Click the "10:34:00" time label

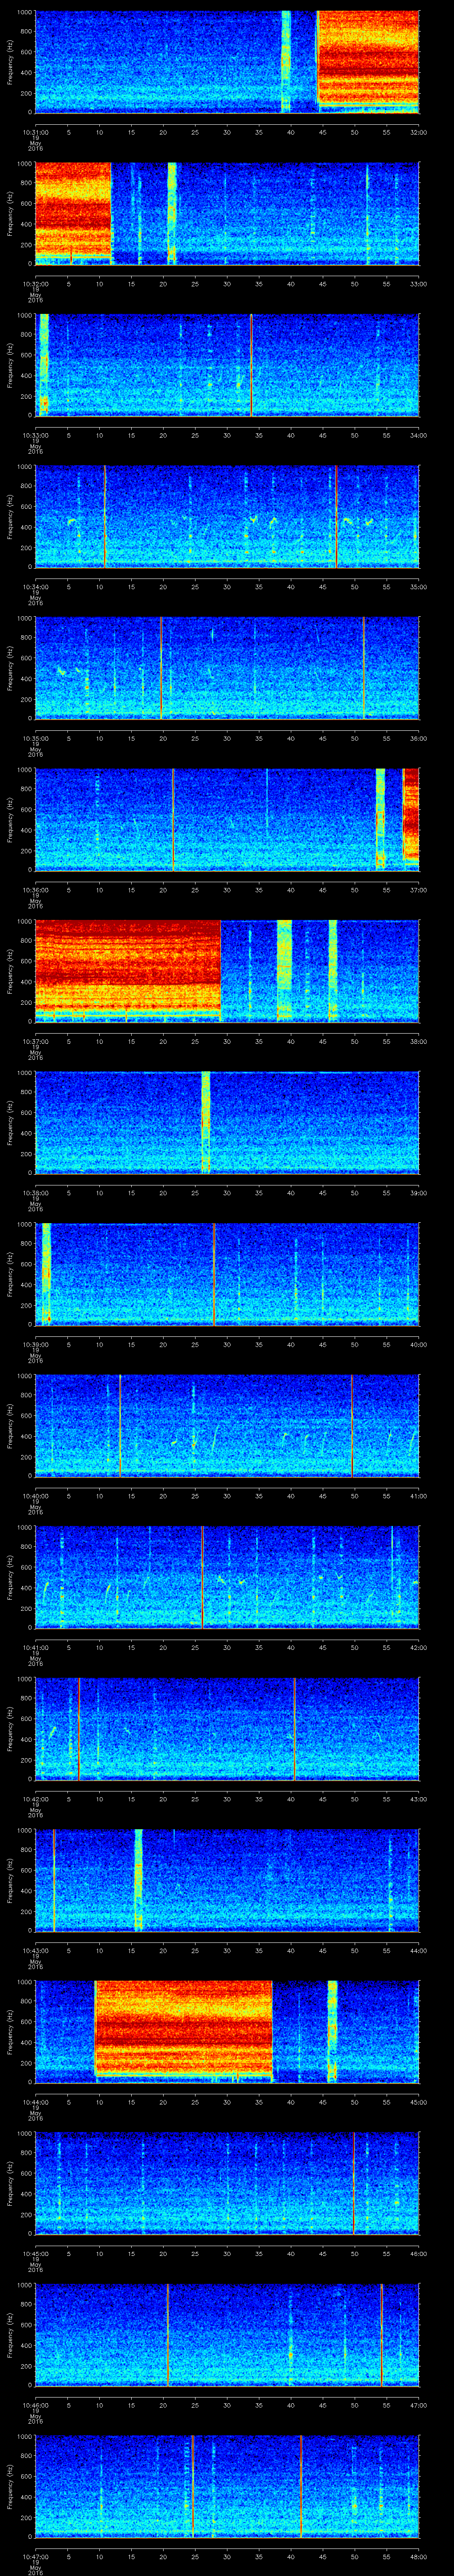click(36, 587)
